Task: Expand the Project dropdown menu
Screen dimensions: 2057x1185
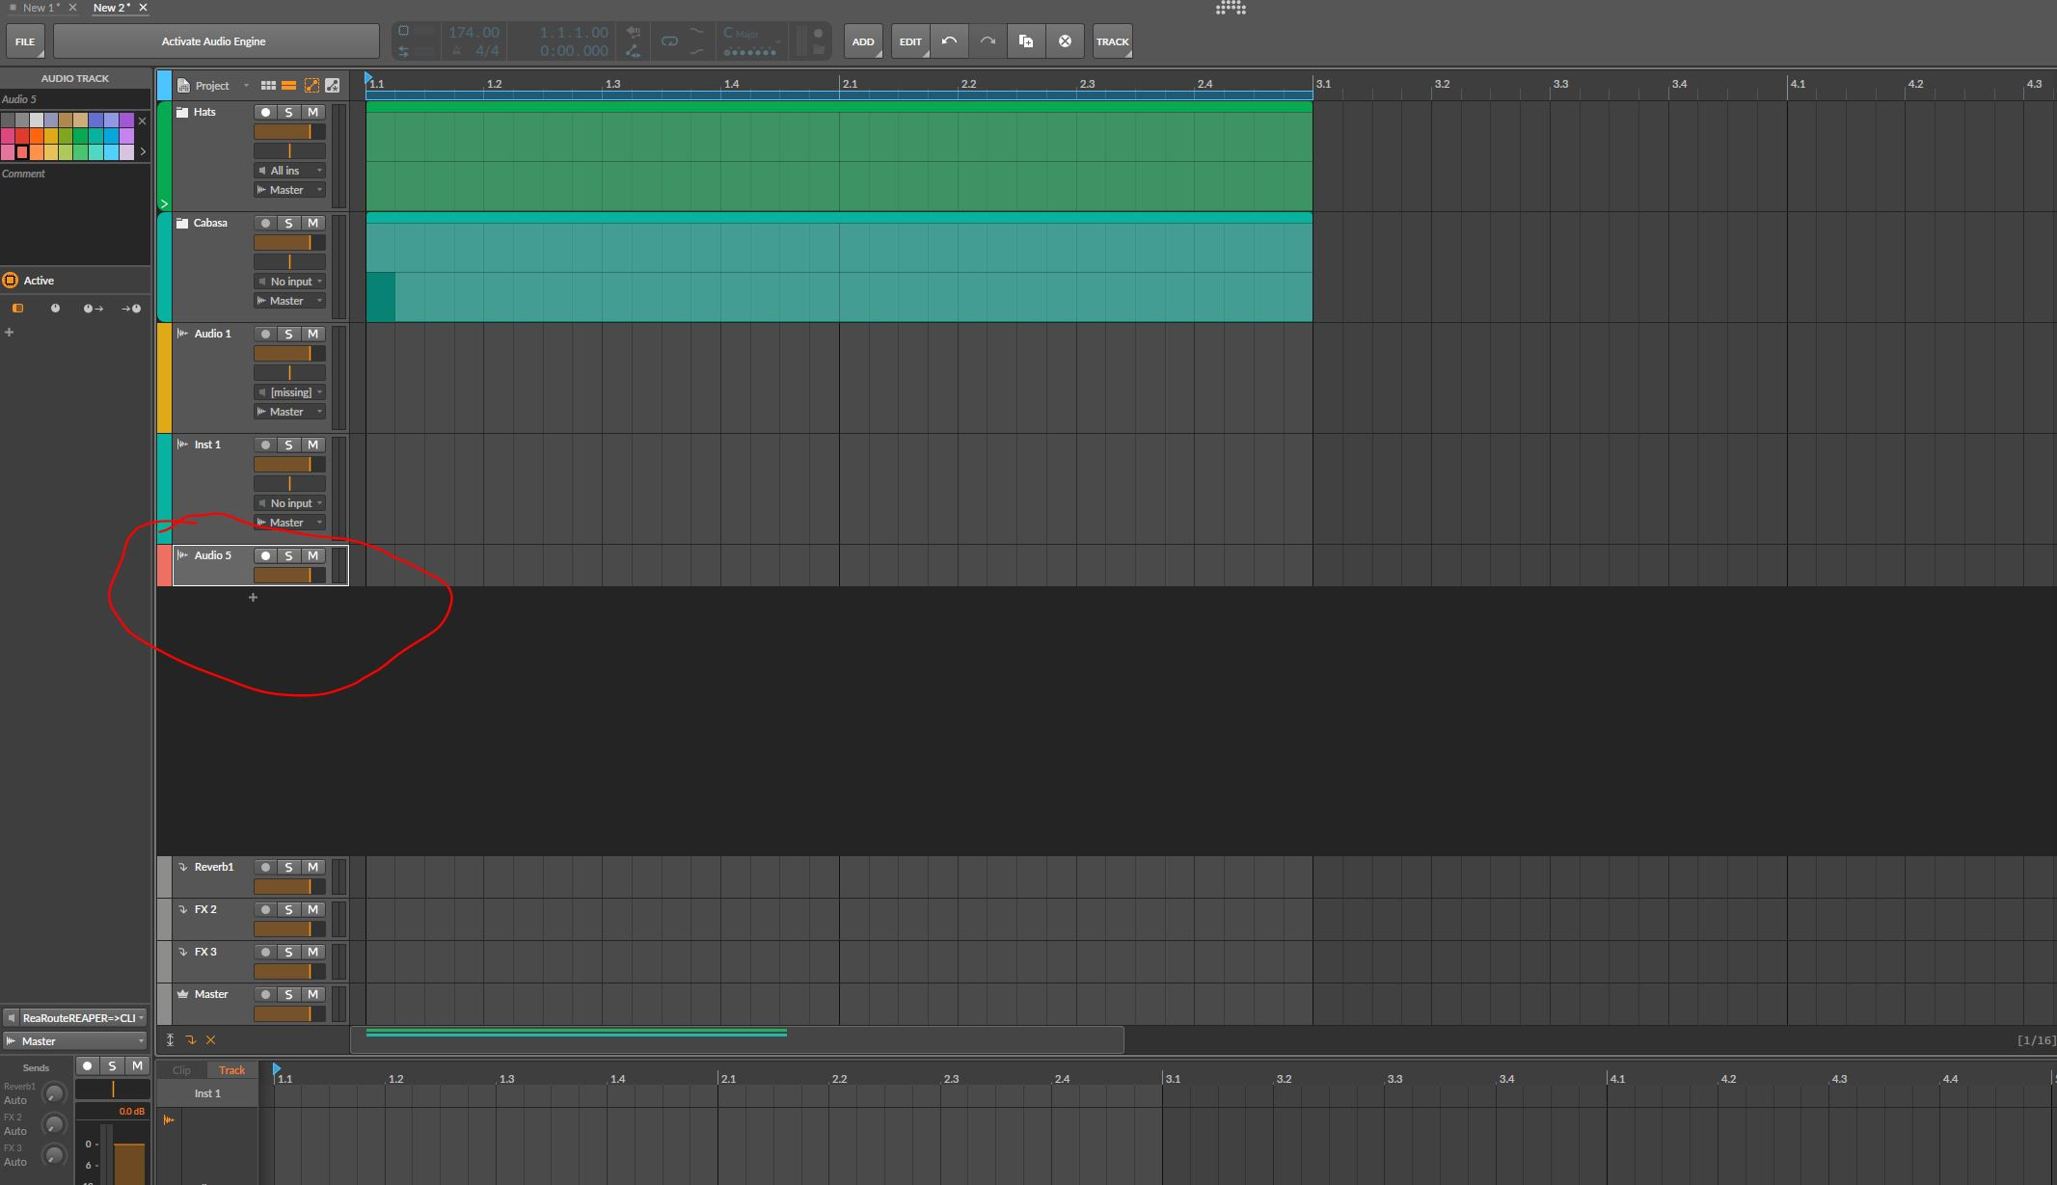Action: coord(246,86)
